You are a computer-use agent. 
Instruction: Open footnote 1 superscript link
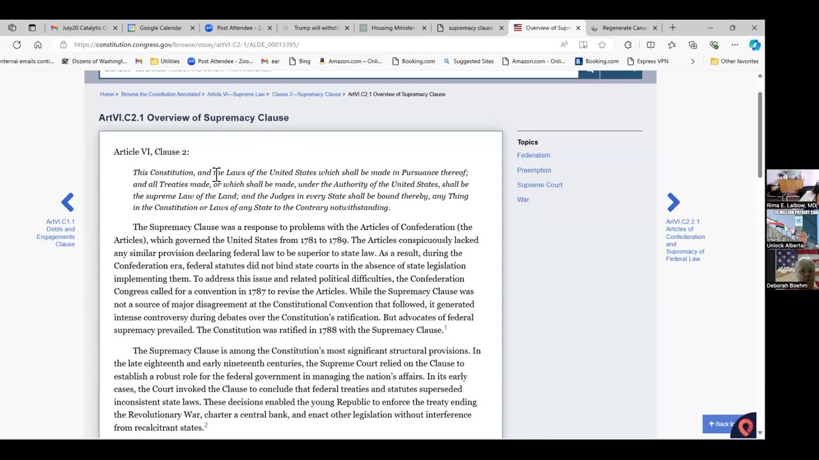point(445,328)
